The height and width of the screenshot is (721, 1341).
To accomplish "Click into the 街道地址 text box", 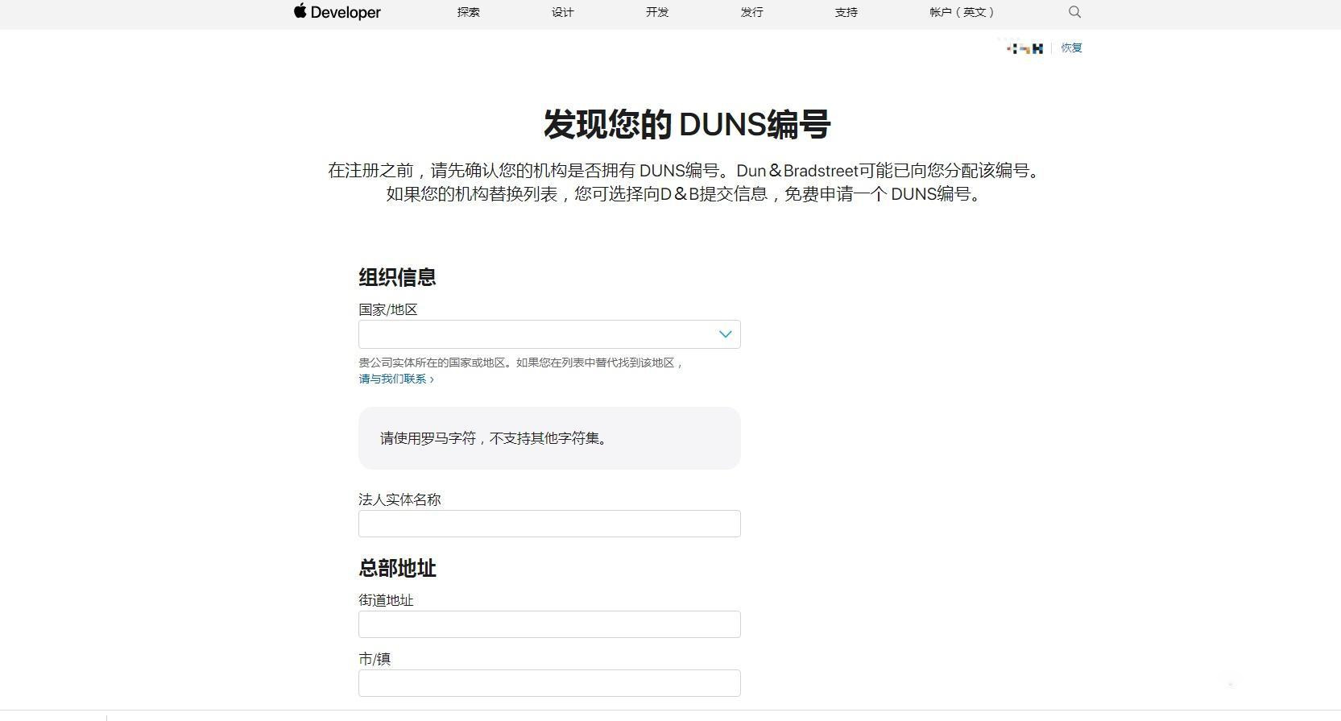I will point(549,624).
